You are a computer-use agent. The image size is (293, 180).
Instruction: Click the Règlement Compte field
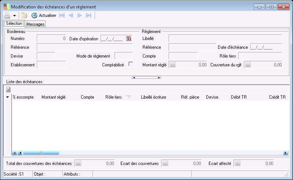[183, 56]
